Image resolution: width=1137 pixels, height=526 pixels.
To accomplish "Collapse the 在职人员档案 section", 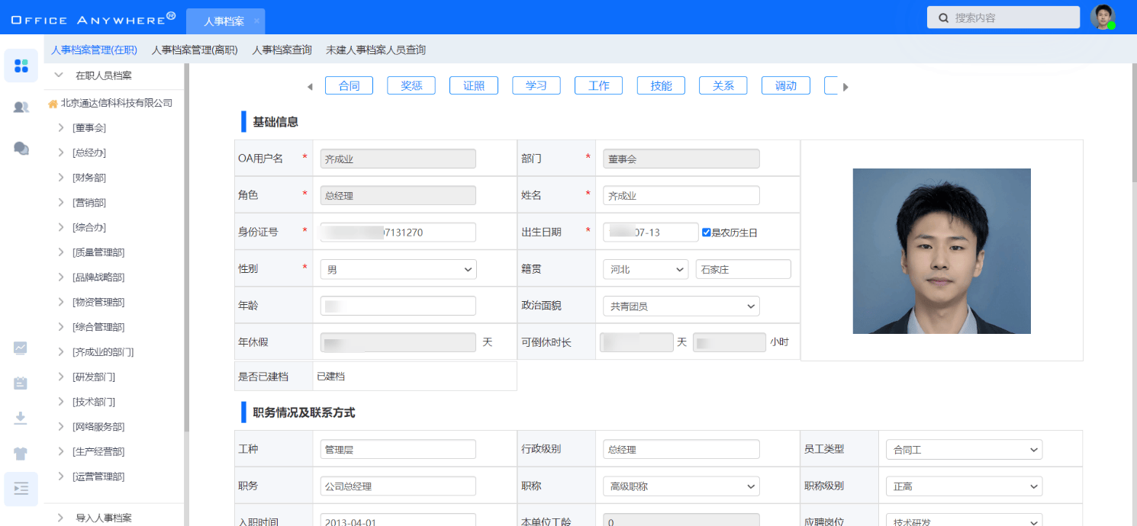I will 59,75.
